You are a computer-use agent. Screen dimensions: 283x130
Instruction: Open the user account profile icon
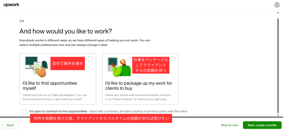(277, 5)
